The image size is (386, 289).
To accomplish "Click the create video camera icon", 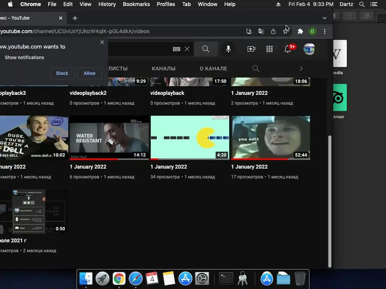I will [251, 49].
